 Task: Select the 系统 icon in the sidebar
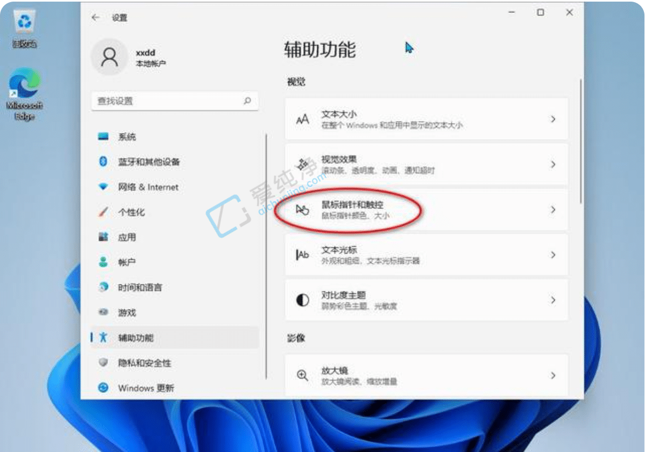pyautogui.click(x=103, y=137)
